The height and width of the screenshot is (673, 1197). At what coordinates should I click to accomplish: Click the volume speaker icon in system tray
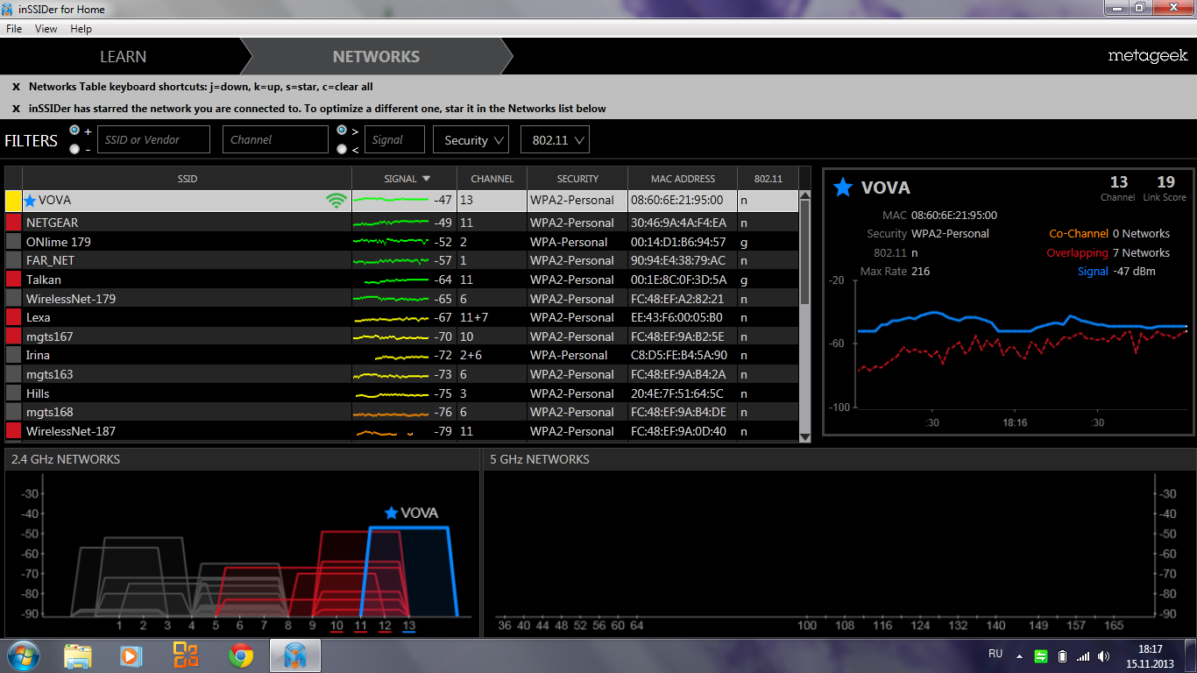[x=1104, y=655]
